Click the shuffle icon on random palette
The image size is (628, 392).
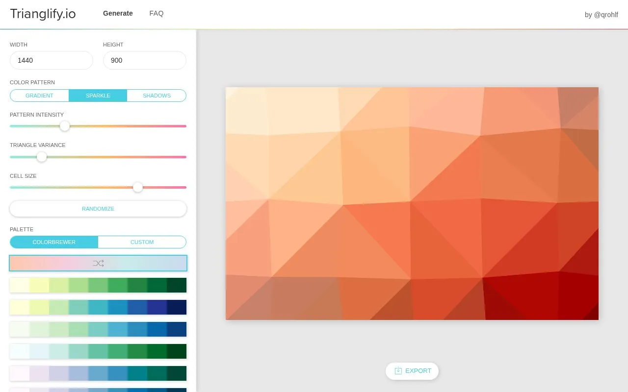(98, 263)
